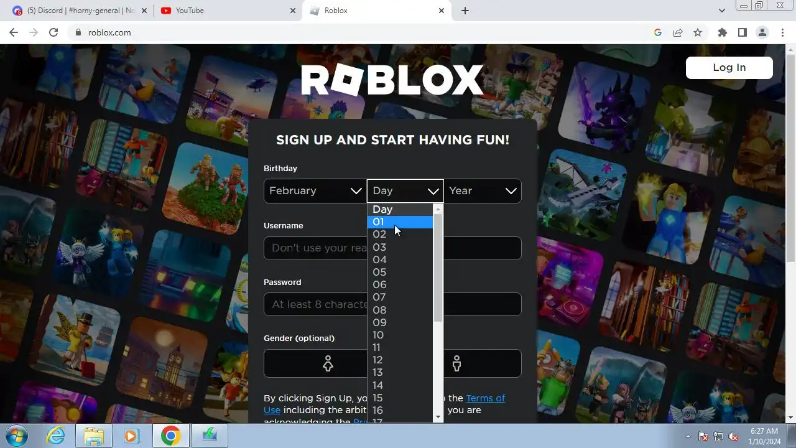Click the Roblox logo
Viewport: 796px width, 448px height.
click(x=392, y=80)
